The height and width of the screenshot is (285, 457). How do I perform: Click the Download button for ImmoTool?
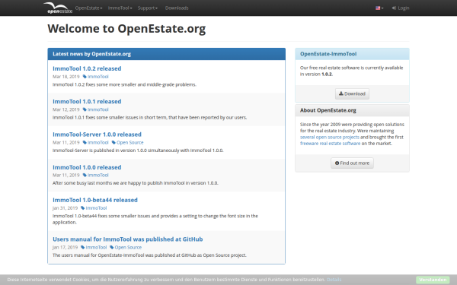point(352,94)
